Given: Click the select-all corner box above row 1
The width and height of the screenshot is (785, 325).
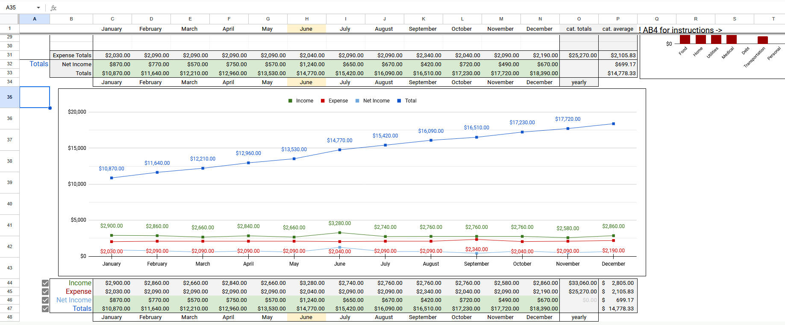Looking at the screenshot, I should tap(9, 19).
